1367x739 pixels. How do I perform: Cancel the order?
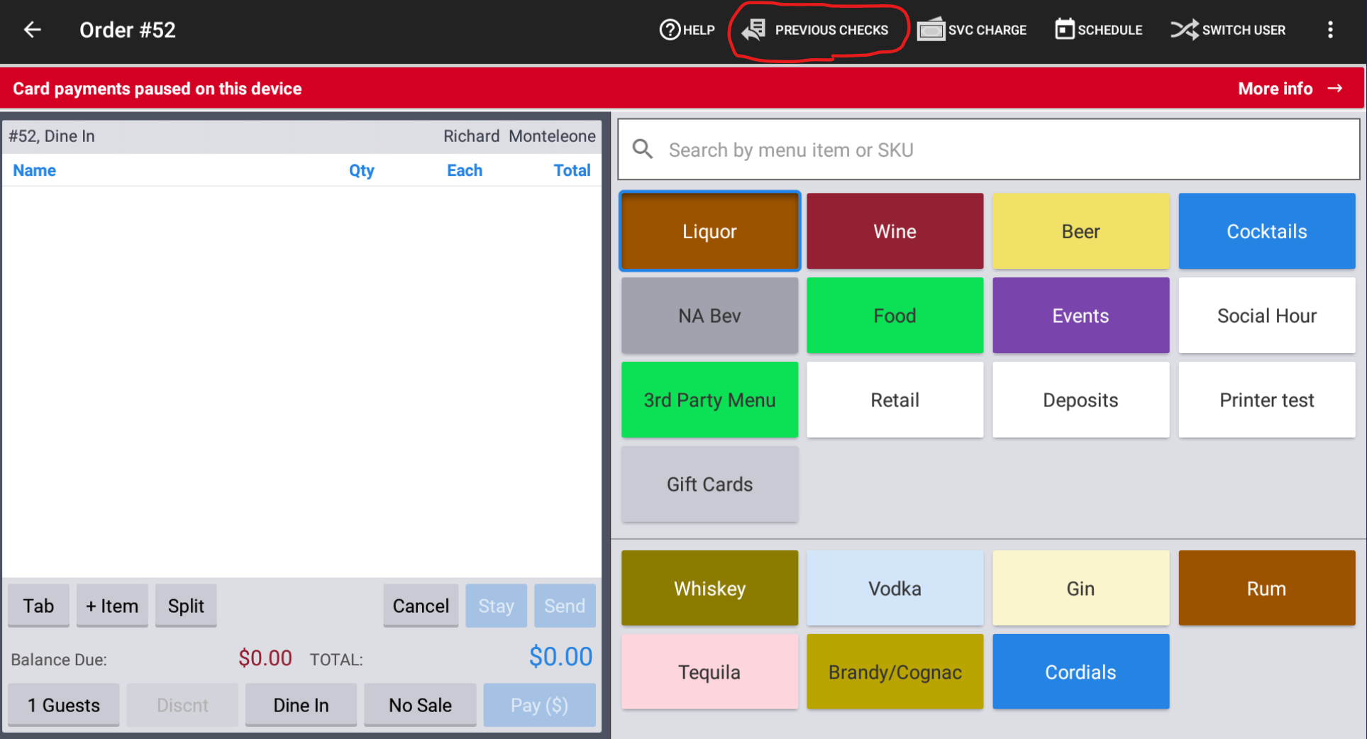421,606
